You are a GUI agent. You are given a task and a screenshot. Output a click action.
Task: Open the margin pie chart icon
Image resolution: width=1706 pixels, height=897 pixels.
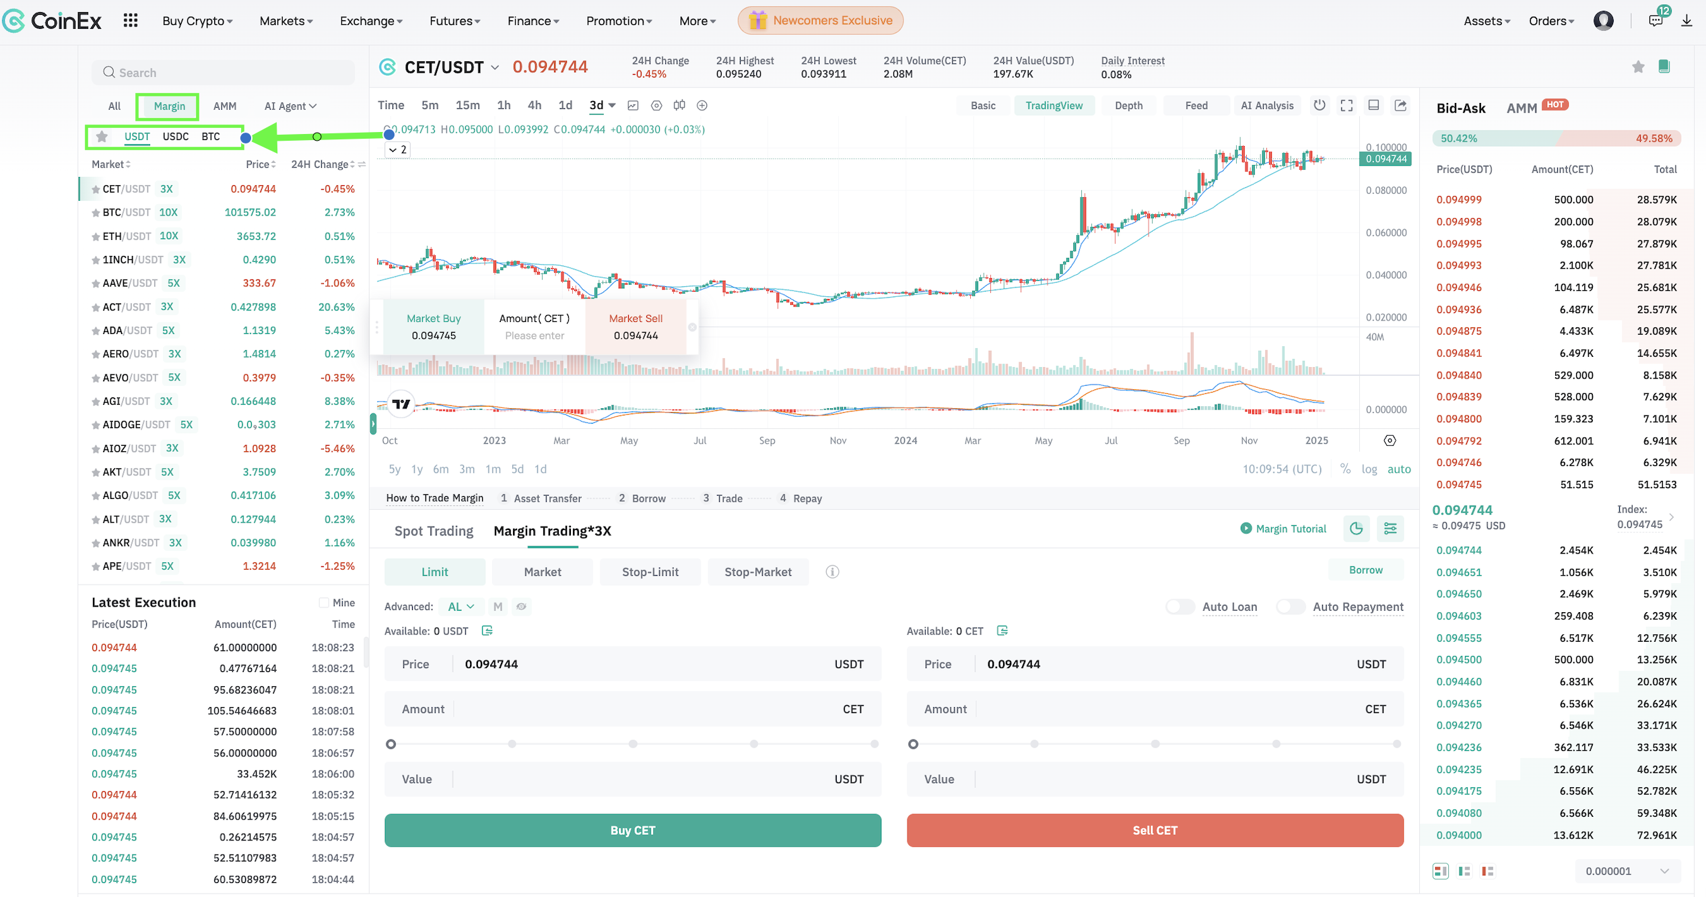click(x=1357, y=529)
